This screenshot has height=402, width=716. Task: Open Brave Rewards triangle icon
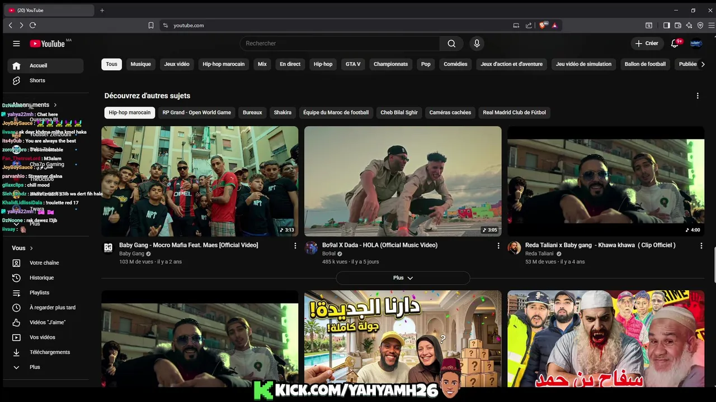(x=554, y=25)
